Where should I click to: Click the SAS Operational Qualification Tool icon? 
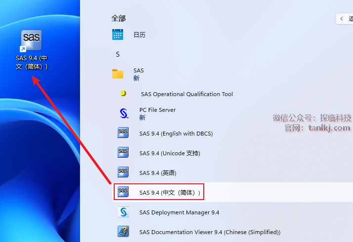pos(124,93)
